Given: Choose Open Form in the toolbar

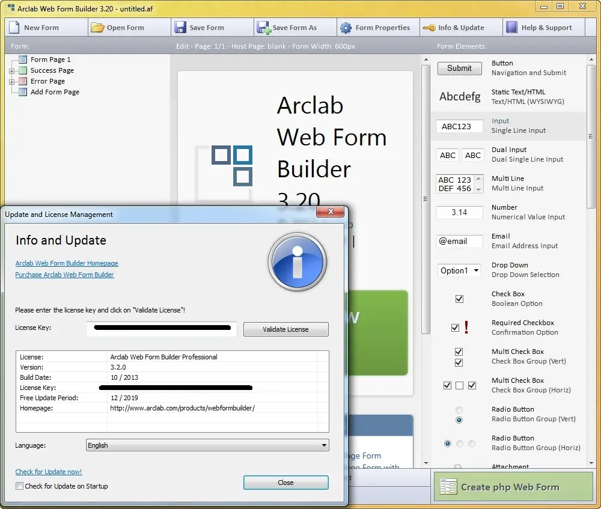Looking at the screenshot, I should pos(130,27).
